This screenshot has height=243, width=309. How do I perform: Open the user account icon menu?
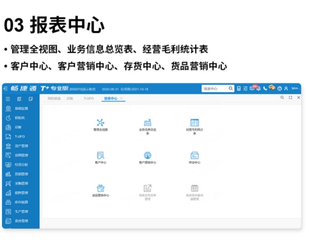point(286,89)
